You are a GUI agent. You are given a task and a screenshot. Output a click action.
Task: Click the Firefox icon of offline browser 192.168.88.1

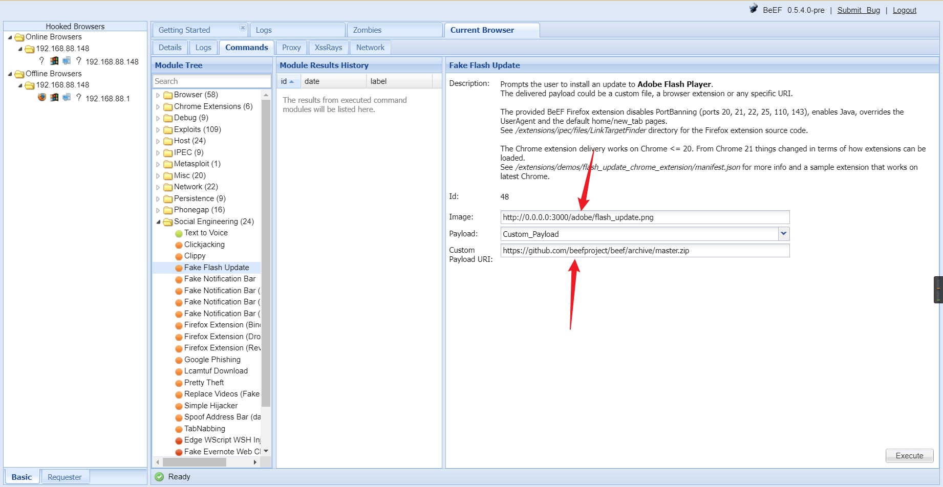pyautogui.click(x=42, y=97)
